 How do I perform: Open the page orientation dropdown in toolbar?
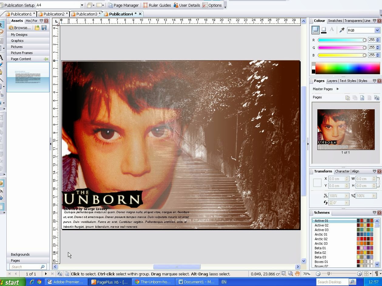[x=100, y=5]
